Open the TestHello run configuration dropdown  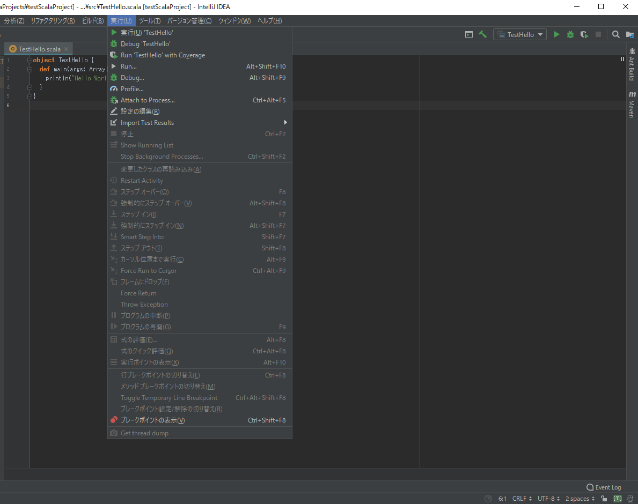[x=519, y=34]
